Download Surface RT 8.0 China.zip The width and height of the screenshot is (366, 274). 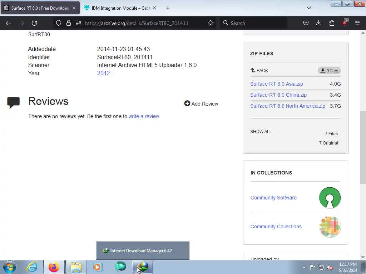[x=278, y=95]
